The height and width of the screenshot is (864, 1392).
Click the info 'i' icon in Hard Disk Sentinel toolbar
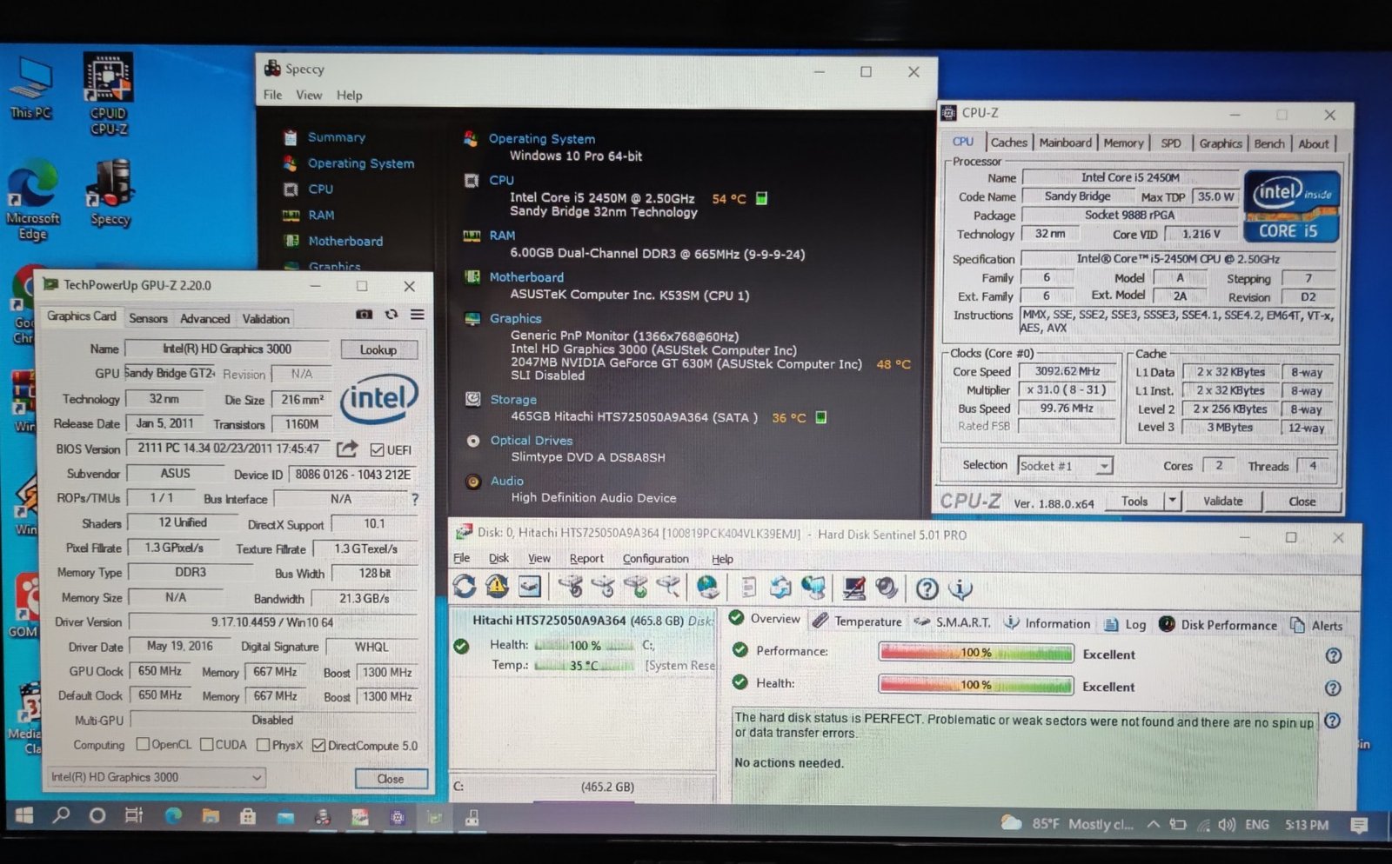tap(960, 588)
